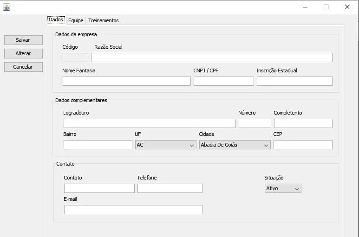This screenshot has height=237, width=359.
Task: Focus the Logradouro address field
Action: 150,123
